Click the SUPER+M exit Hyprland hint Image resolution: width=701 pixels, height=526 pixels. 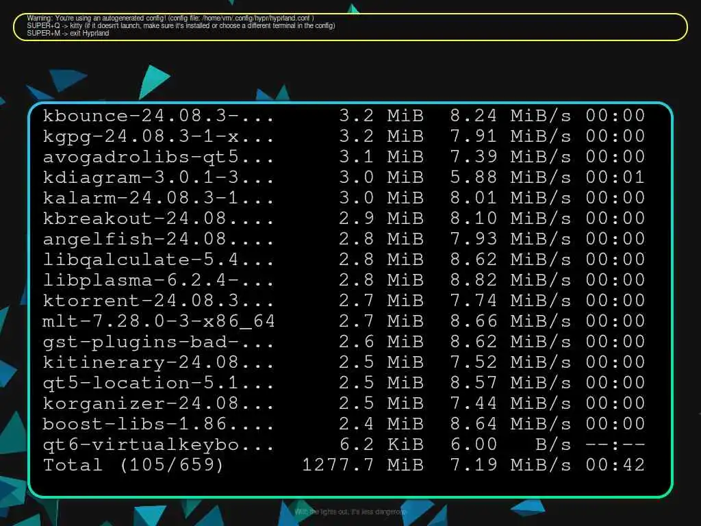click(68, 33)
